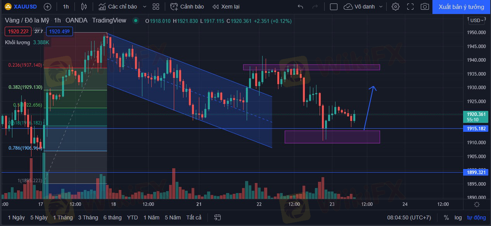Toggle the log scale option
Image resolution: width=491 pixels, height=226 pixels.
(x=458, y=217)
